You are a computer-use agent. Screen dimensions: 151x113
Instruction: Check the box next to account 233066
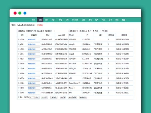coord(19,68)
